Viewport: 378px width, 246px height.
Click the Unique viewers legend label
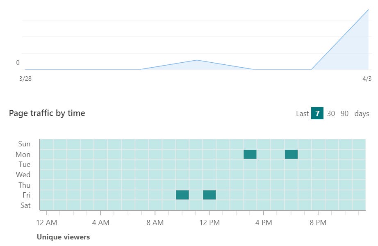coord(64,237)
